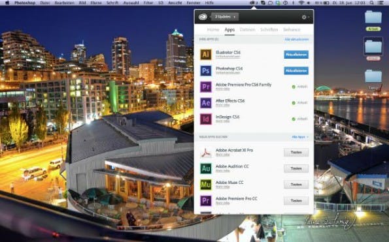
Task: Expand the Alle Apps filter link
Action: click(x=300, y=137)
